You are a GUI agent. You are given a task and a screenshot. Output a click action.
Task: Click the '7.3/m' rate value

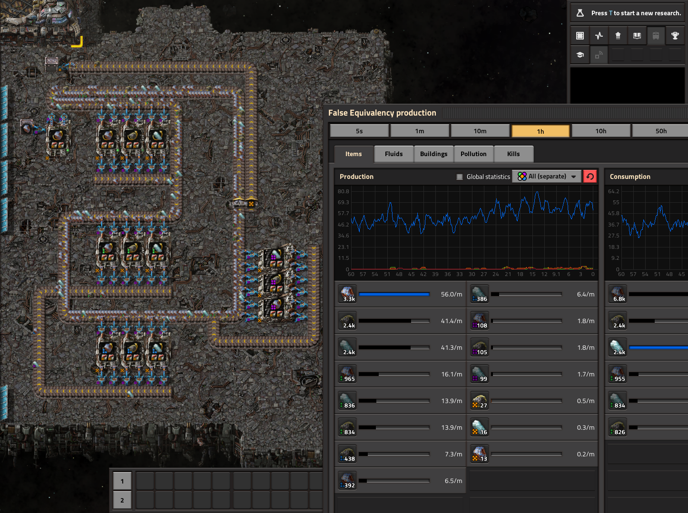click(453, 454)
